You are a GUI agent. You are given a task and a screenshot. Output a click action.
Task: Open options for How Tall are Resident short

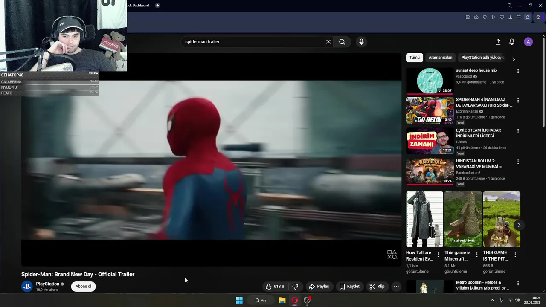(438, 255)
